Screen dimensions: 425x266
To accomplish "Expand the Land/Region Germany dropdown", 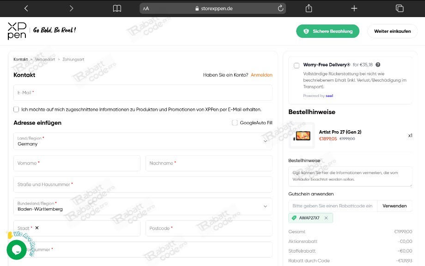I will (143, 141).
